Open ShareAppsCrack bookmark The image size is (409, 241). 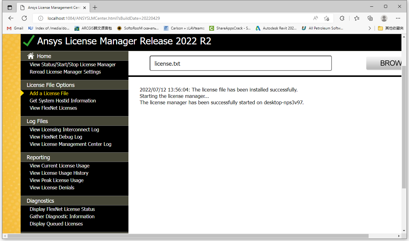coord(230,28)
